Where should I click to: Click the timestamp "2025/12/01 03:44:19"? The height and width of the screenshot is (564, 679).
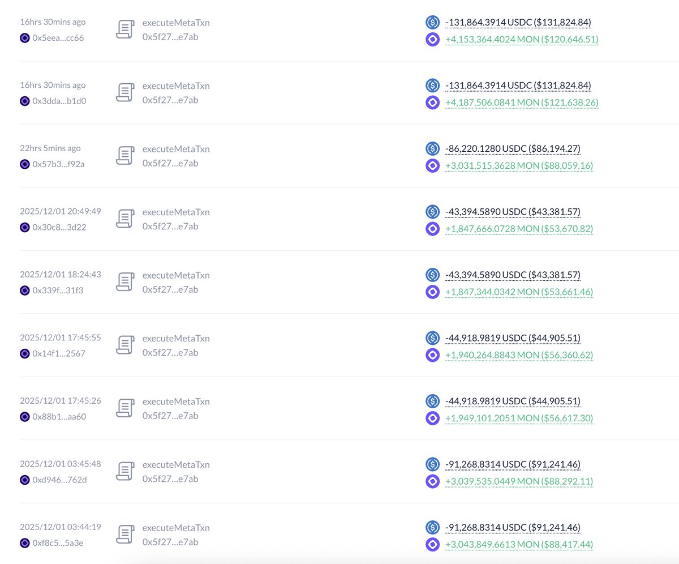click(61, 527)
